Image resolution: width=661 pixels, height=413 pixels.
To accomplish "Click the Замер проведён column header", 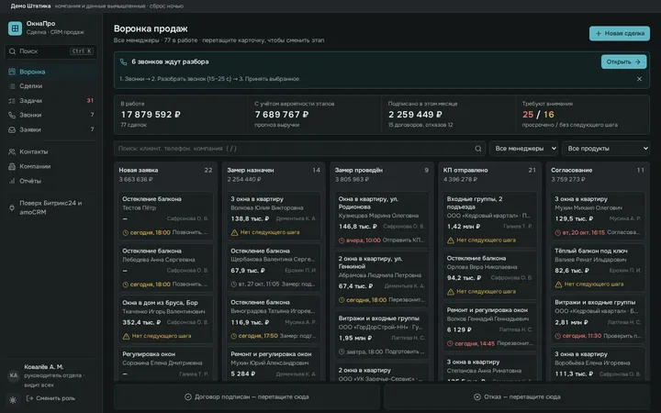I will (x=382, y=174).
